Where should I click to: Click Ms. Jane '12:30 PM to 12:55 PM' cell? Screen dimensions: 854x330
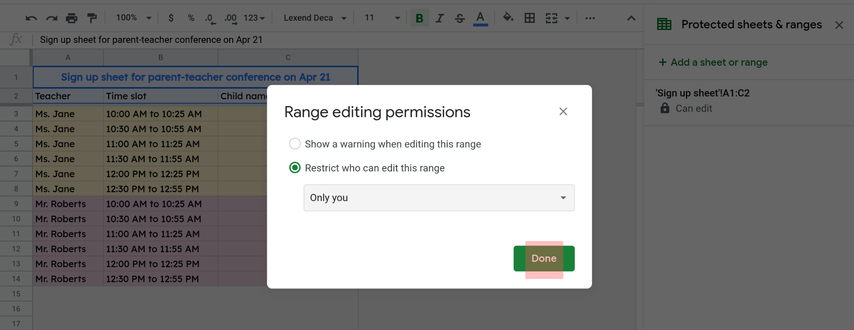(x=161, y=189)
